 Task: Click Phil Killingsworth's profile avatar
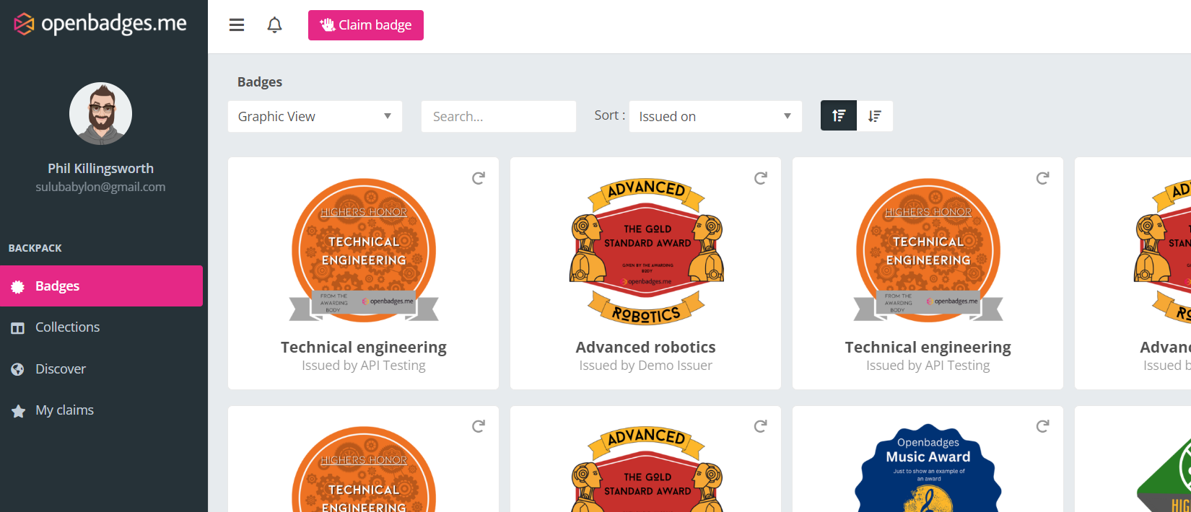(100, 114)
